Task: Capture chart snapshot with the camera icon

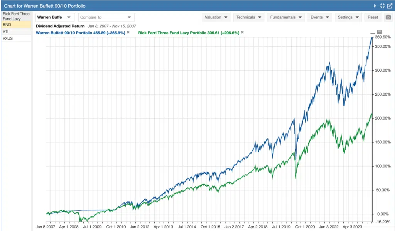Action: [x=388, y=17]
